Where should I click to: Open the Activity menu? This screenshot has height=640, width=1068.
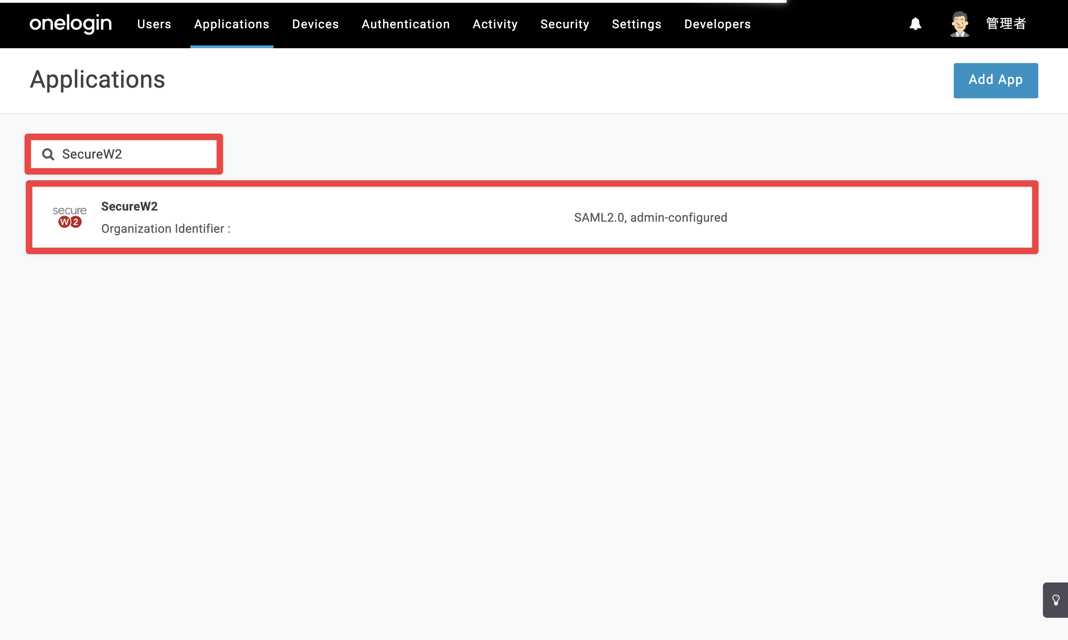click(x=495, y=24)
